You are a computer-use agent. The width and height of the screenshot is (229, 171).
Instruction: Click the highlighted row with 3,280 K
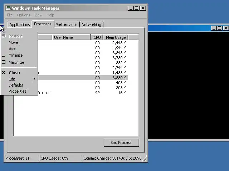[x=83, y=78]
